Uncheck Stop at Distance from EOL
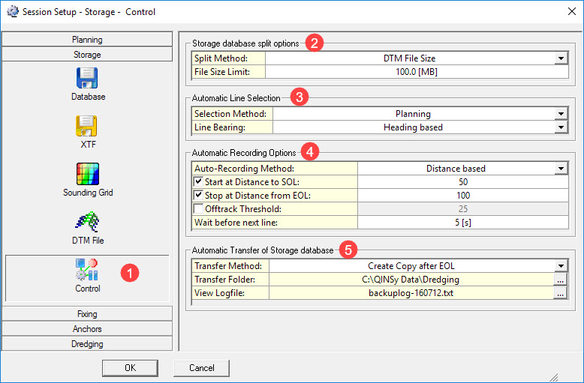Screen dimensions: 584x383 [199, 196]
